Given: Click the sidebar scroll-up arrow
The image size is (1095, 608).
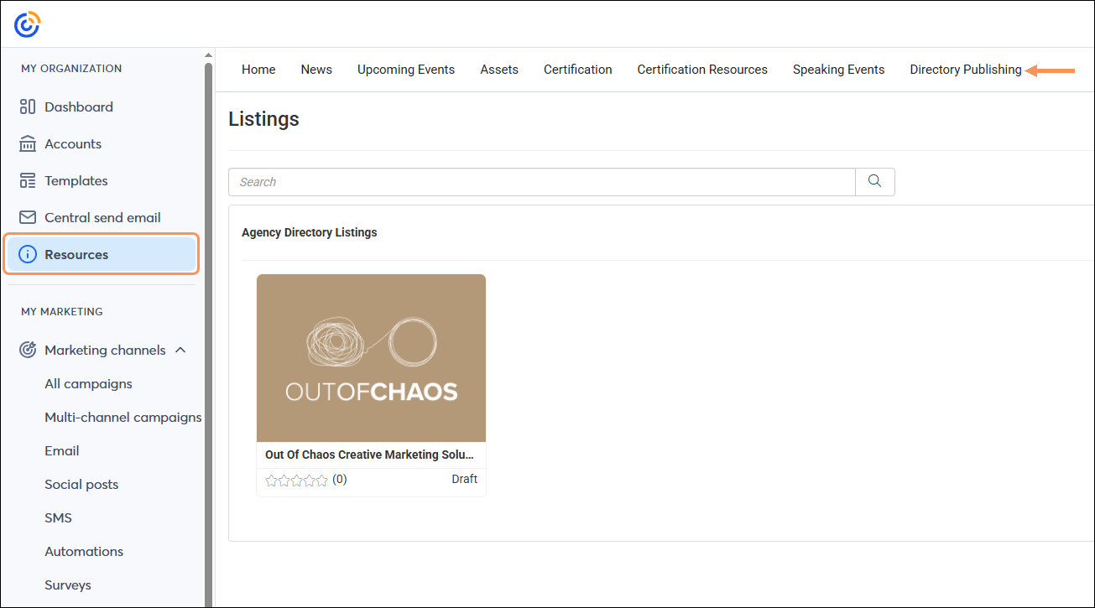Looking at the screenshot, I should pos(209,55).
